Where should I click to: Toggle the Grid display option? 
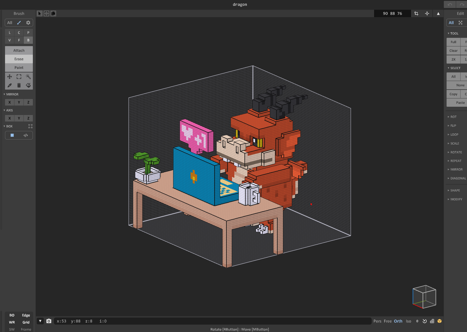(26, 322)
